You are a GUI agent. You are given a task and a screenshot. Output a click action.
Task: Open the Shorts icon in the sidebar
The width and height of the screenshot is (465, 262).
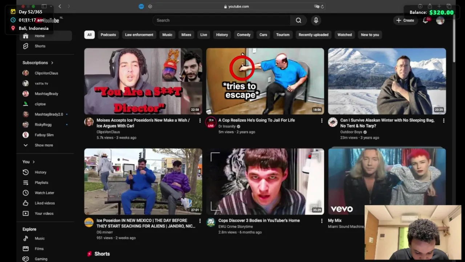[25, 46]
